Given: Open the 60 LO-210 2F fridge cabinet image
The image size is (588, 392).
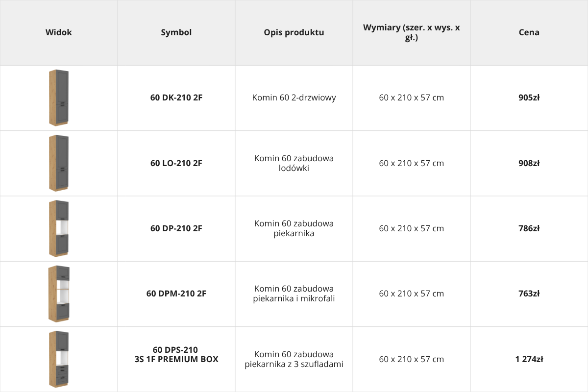Looking at the screenshot, I should pos(59,163).
